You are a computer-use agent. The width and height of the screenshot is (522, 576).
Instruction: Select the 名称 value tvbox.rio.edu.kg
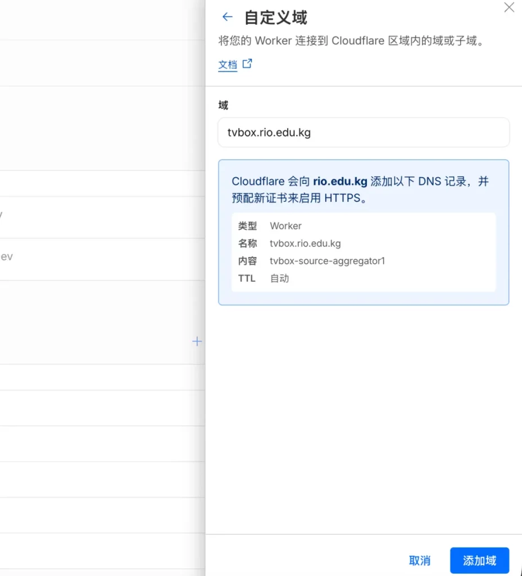305,244
